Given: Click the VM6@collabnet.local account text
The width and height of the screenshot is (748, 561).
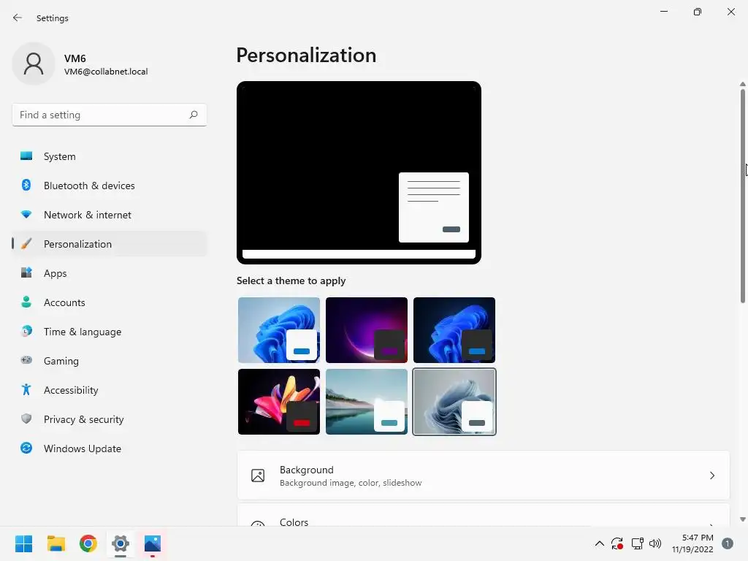Looking at the screenshot, I should click(x=106, y=72).
